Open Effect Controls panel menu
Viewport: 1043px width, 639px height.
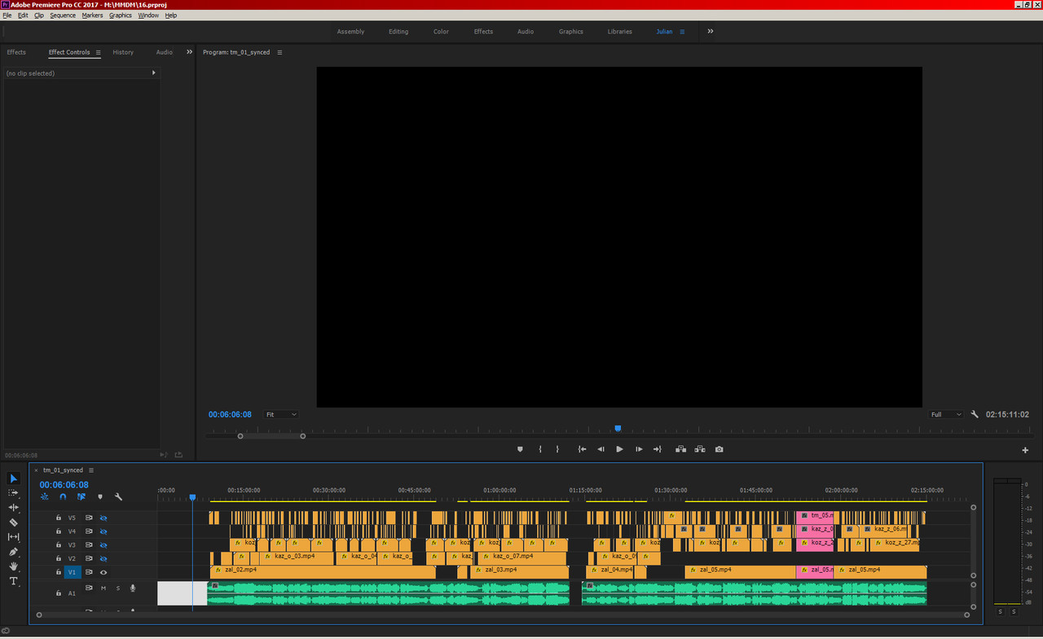98,52
